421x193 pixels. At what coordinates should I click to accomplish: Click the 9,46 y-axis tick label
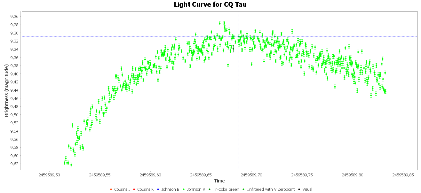pyautogui.click(x=15, y=98)
